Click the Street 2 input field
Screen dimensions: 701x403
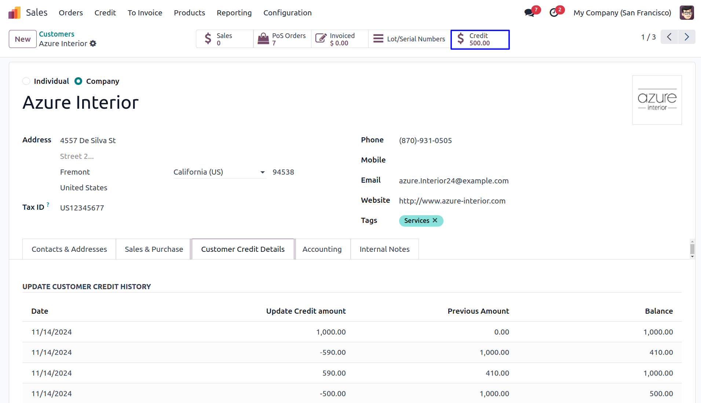[x=110, y=156]
